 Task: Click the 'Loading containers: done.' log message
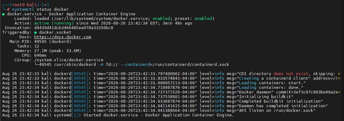coord(270,87)
